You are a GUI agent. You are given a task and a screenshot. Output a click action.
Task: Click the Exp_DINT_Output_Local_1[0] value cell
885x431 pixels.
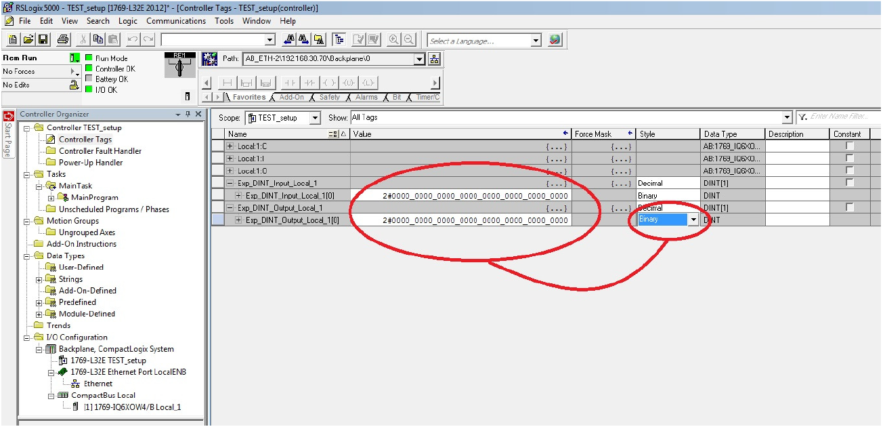coord(460,220)
